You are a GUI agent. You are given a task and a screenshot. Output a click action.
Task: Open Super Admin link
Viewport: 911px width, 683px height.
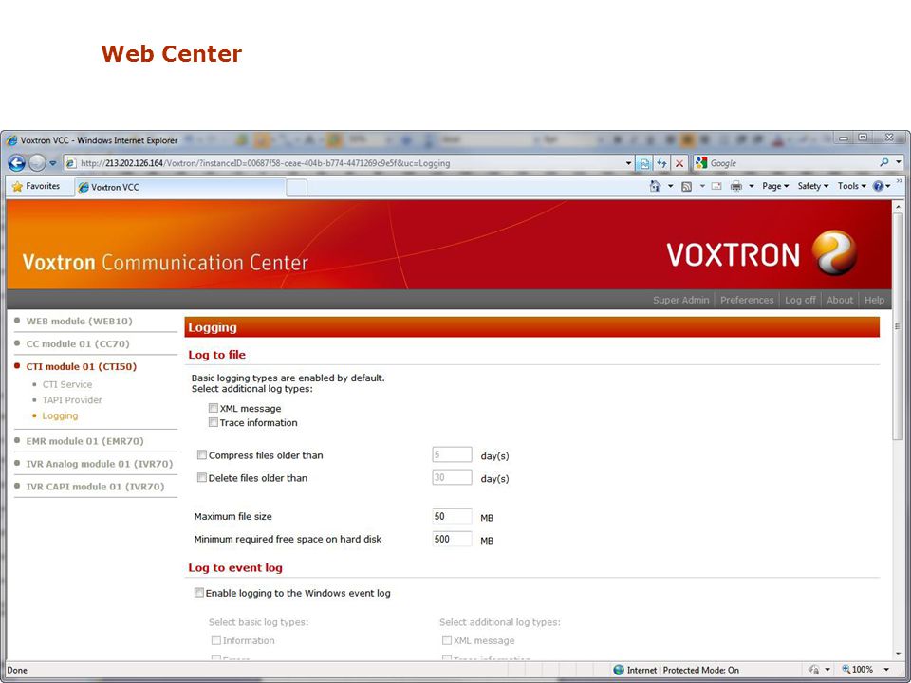pyautogui.click(x=681, y=300)
